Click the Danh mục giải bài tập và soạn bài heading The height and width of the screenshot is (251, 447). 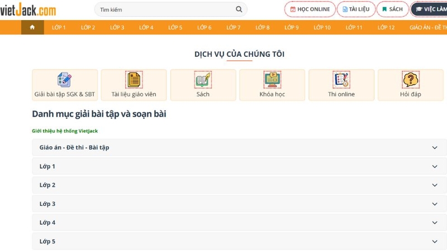click(x=99, y=114)
